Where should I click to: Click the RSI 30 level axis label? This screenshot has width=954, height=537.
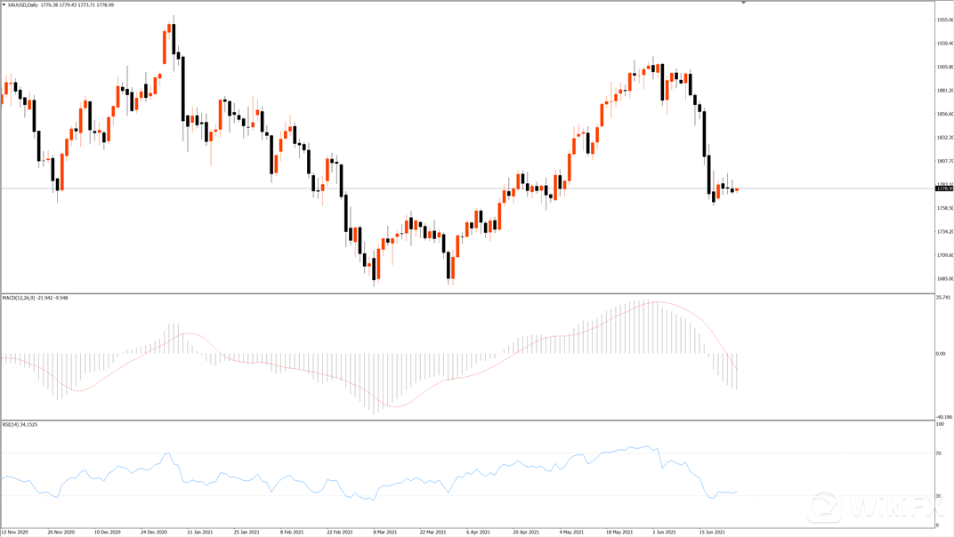[939, 495]
